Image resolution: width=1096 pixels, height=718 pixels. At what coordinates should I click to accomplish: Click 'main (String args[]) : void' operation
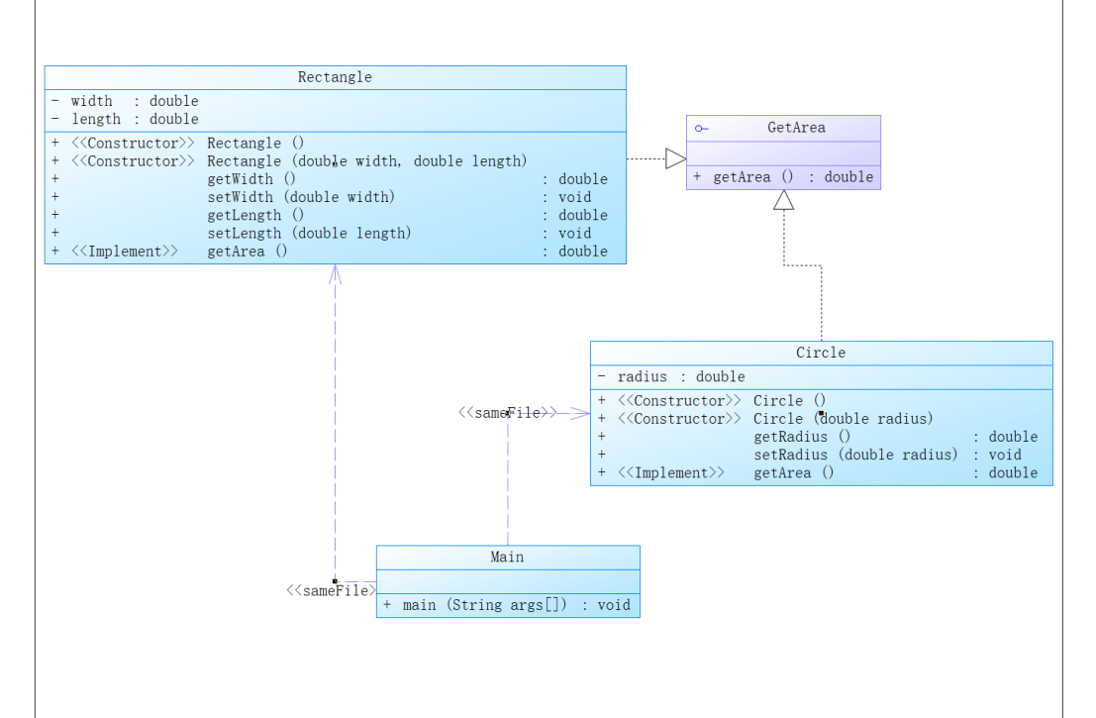pyautogui.click(x=507, y=605)
